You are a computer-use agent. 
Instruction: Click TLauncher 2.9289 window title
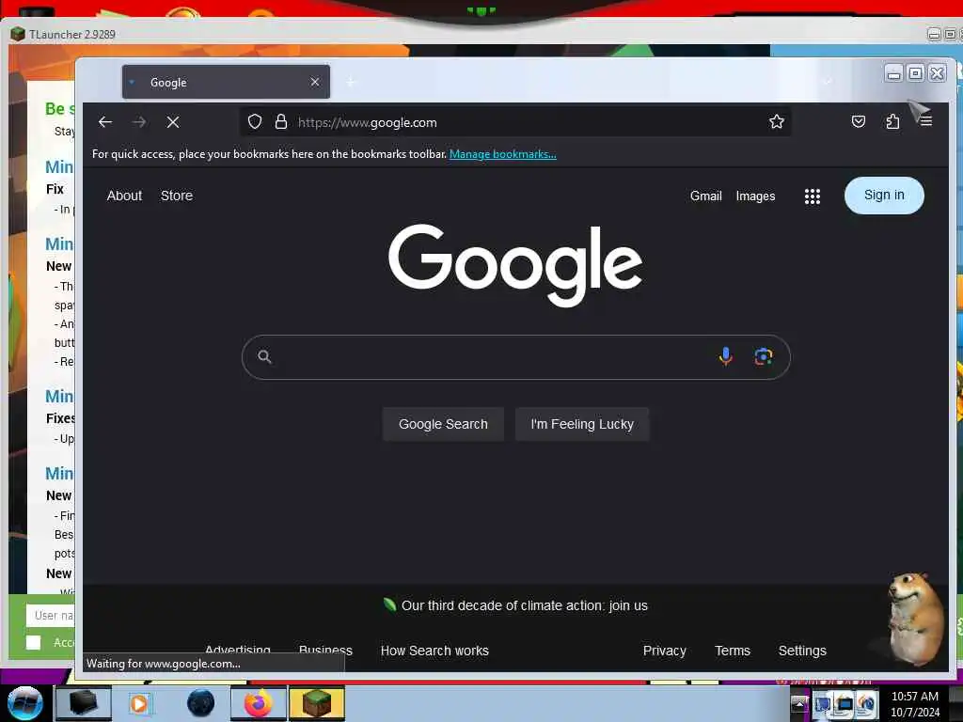pyautogui.click(x=71, y=35)
